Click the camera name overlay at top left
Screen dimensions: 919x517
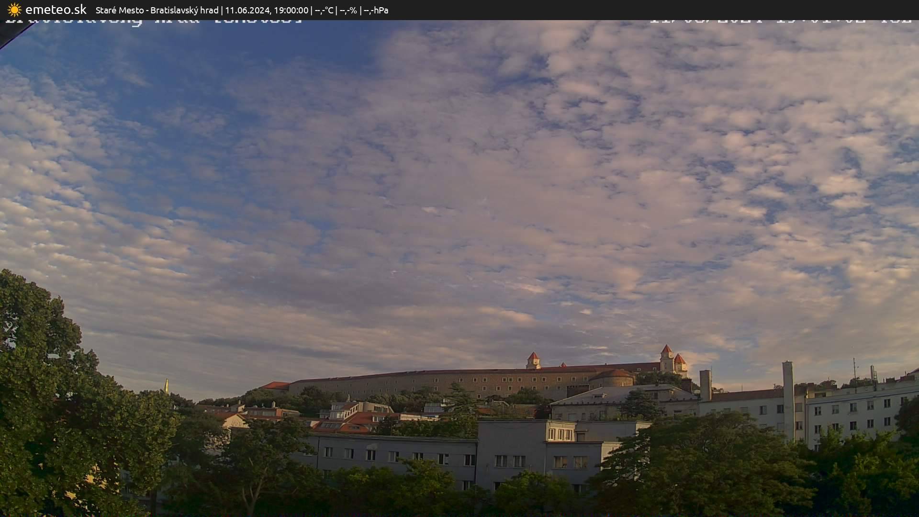153,21
